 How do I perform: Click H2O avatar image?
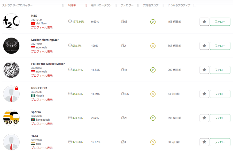(11, 22)
